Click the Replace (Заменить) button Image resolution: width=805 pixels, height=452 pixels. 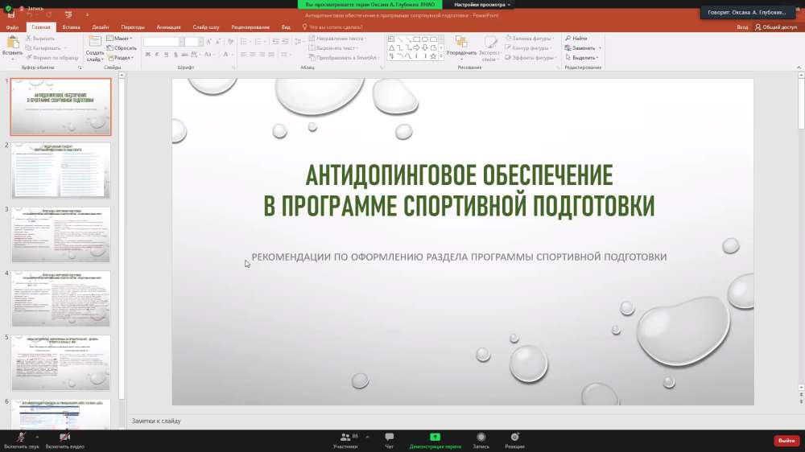pyautogui.click(x=583, y=48)
